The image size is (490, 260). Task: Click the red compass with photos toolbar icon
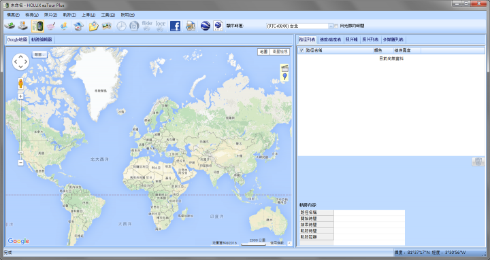(x=78, y=26)
